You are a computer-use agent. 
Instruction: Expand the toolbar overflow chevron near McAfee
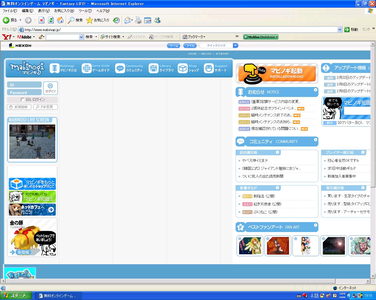237,36
